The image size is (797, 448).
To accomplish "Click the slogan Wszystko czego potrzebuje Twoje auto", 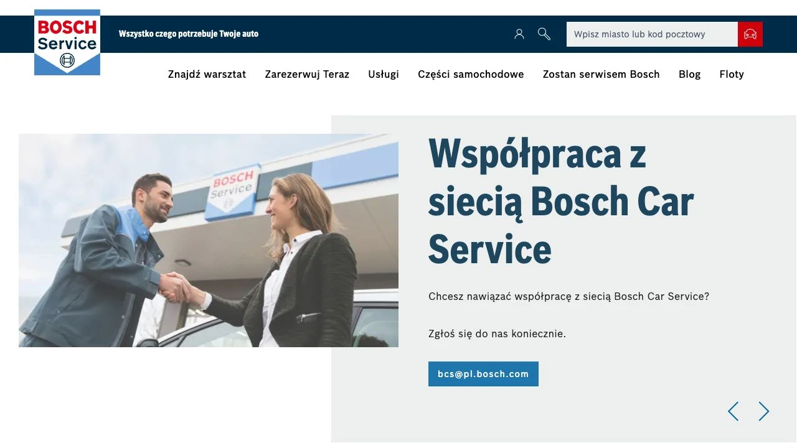I will click(x=189, y=34).
